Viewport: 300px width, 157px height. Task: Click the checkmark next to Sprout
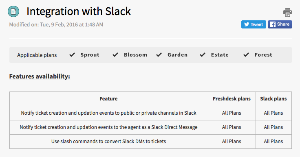(72, 55)
